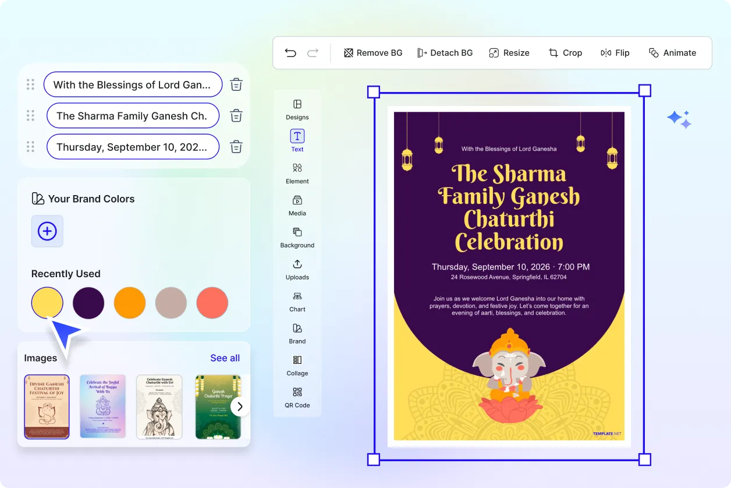Open the Media panel

coord(297,205)
